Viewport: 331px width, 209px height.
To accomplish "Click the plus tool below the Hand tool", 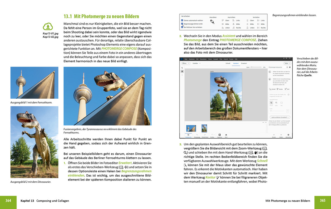I will pos(182,75).
